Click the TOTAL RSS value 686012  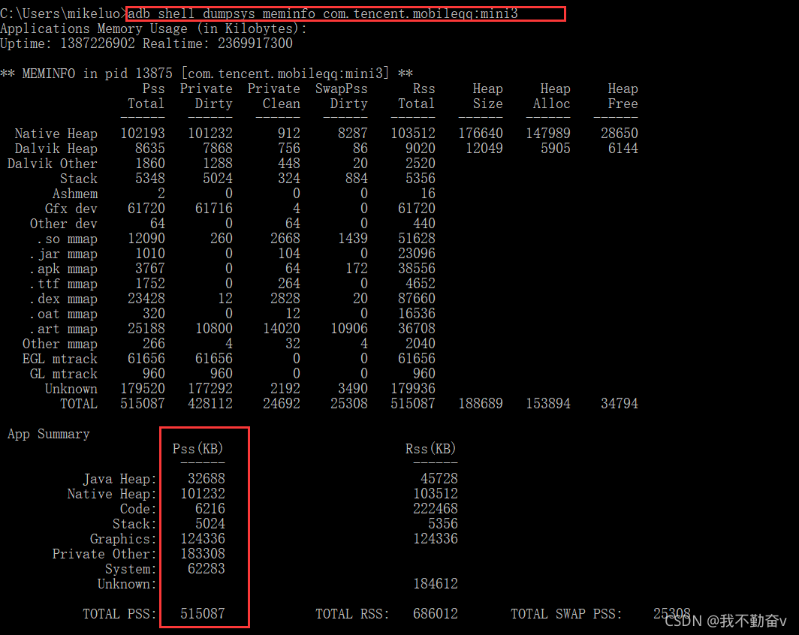[436, 614]
